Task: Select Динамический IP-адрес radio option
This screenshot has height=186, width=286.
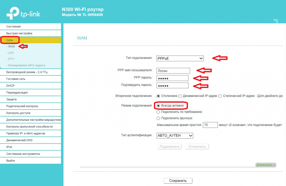Action: 180,96
